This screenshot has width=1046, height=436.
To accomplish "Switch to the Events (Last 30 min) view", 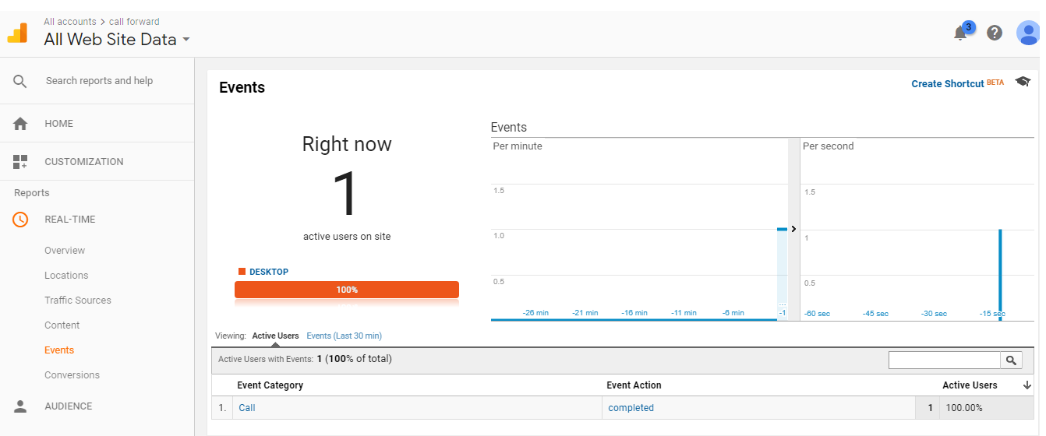I will click(x=344, y=336).
